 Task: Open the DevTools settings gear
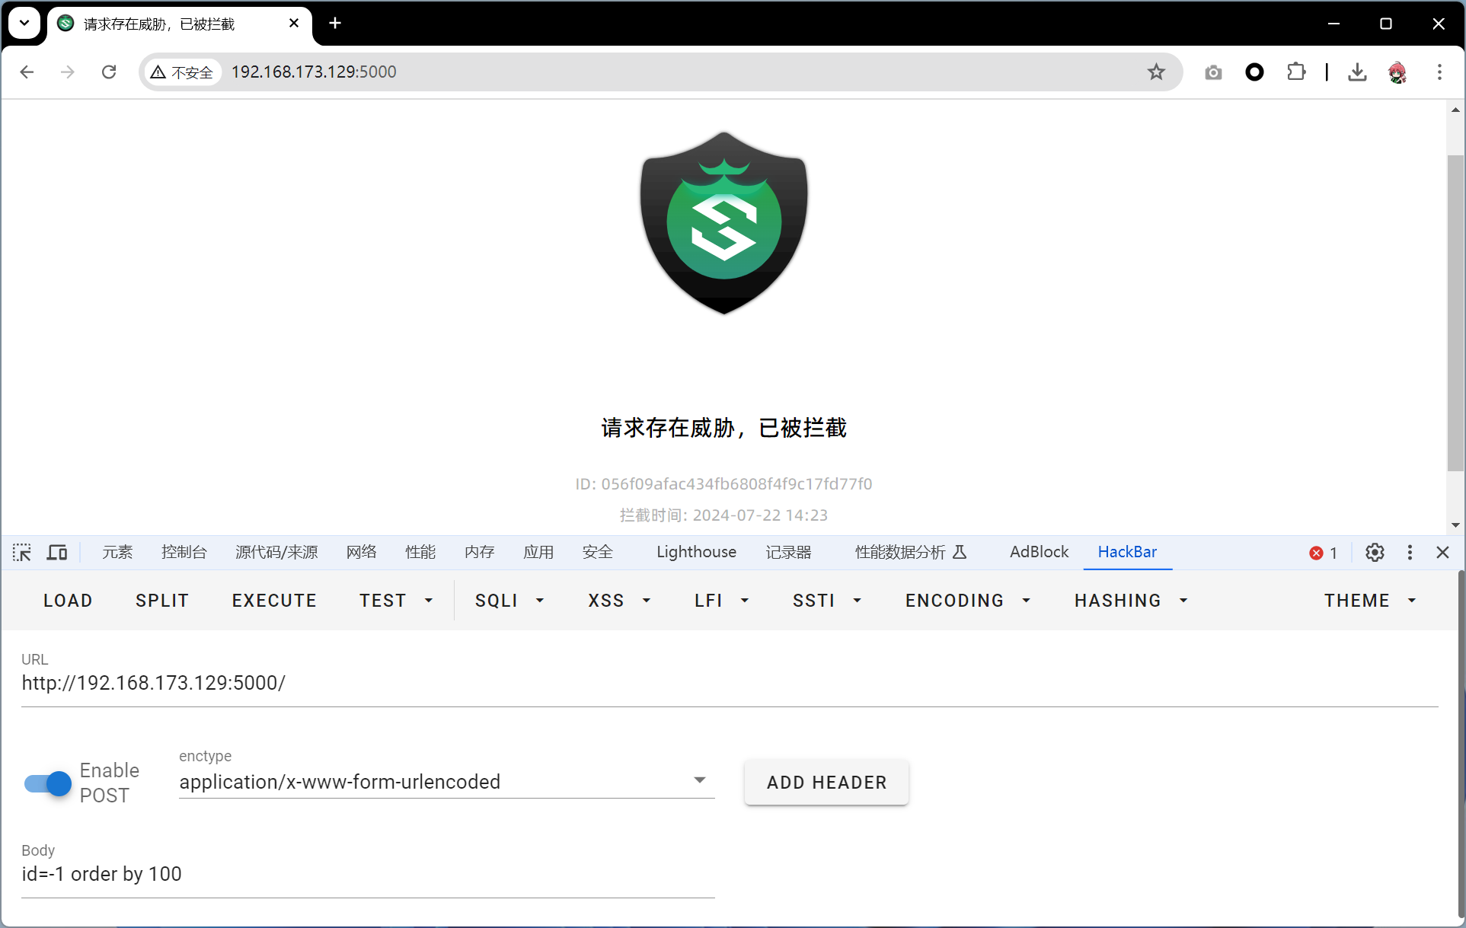coord(1375,553)
